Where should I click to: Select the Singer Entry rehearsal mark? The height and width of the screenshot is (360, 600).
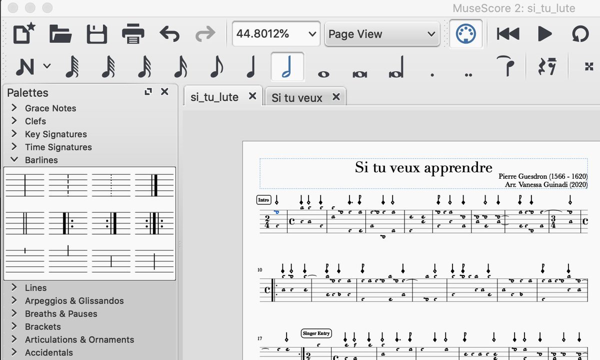pos(317,333)
